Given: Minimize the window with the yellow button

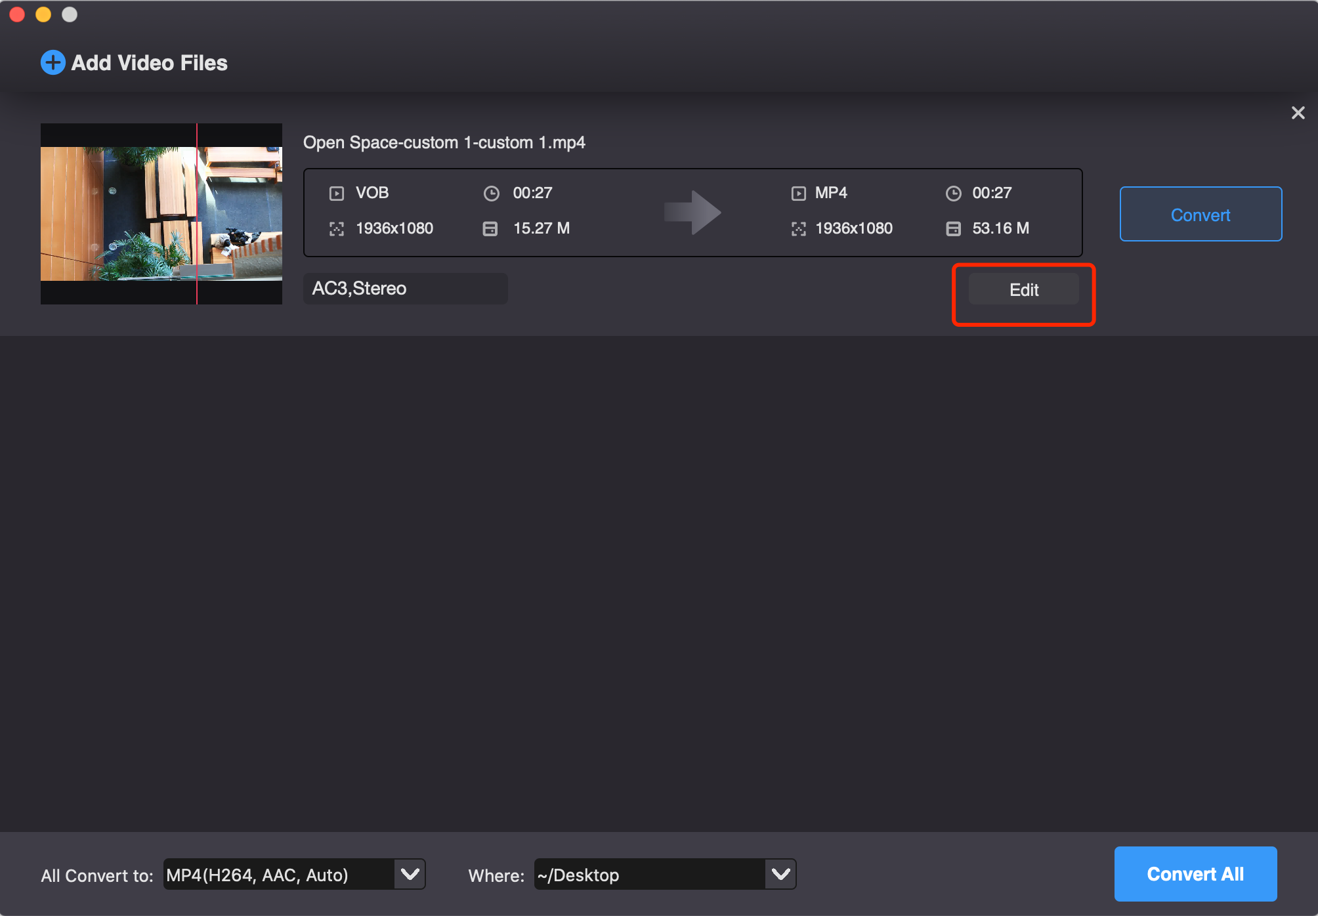Looking at the screenshot, I should (x=43, y=14).
